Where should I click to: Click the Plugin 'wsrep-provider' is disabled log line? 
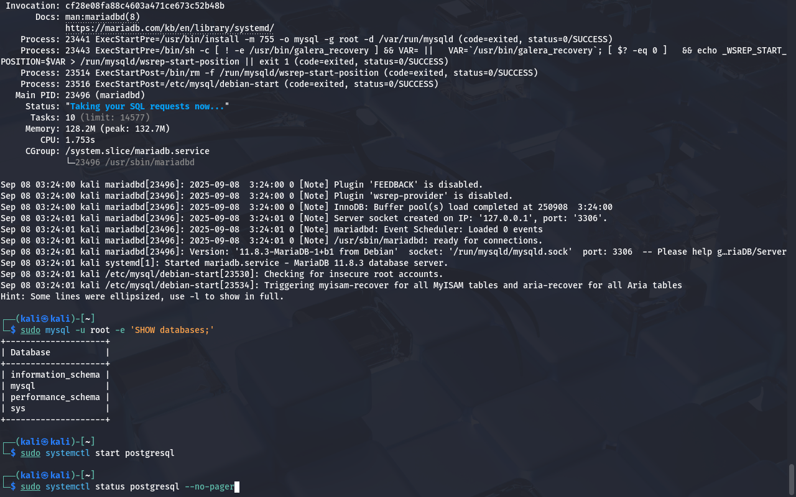point(257,196)
